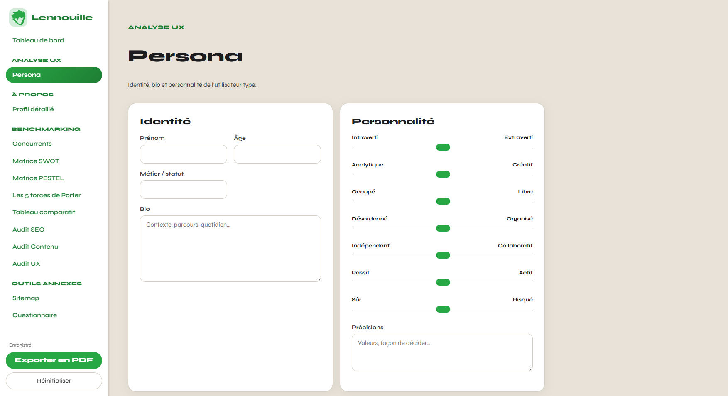Click the Analytique–Créatif slider handle

(443, 174)
